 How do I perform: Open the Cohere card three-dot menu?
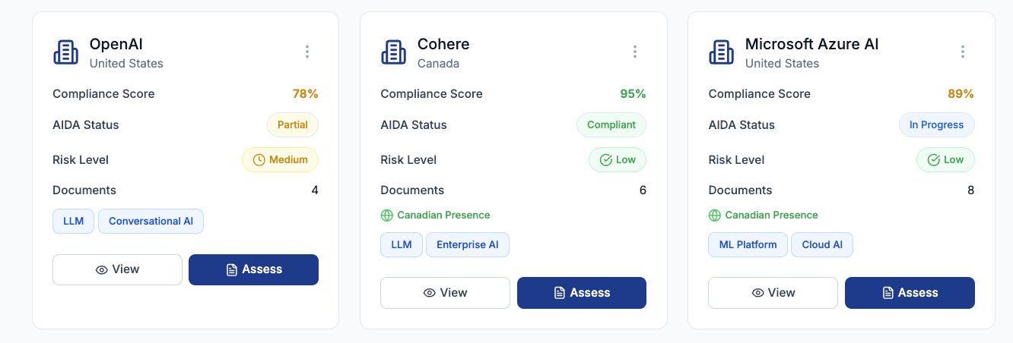click(635, 52)
